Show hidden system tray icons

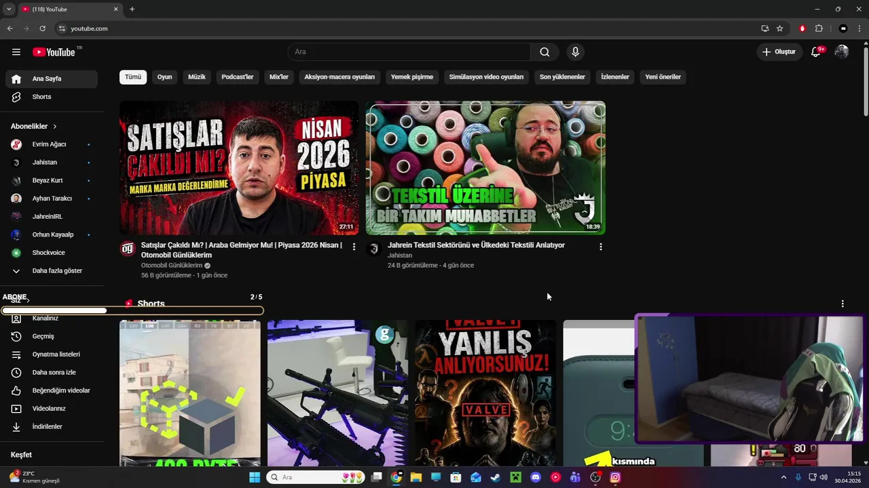[x=784, y=477]
